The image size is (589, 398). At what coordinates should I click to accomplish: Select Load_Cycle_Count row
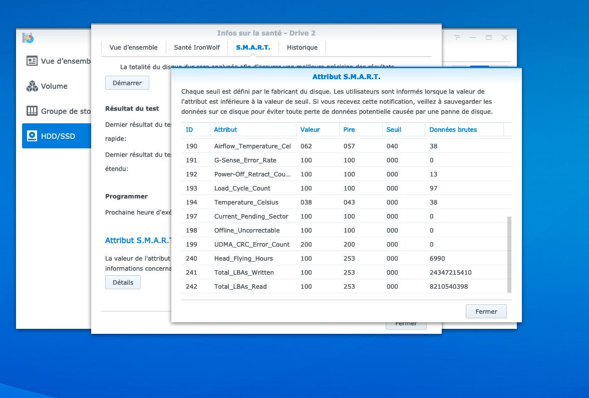pyautogui.click(x=347, y=188)
